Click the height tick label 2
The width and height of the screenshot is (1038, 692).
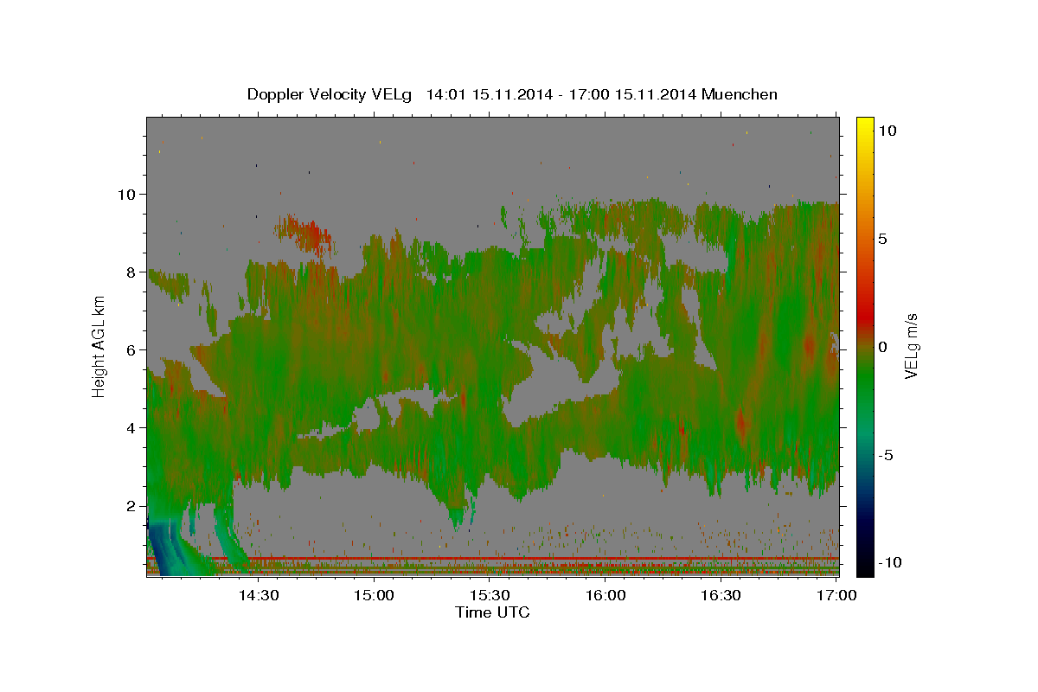click(x=132, y=506)
